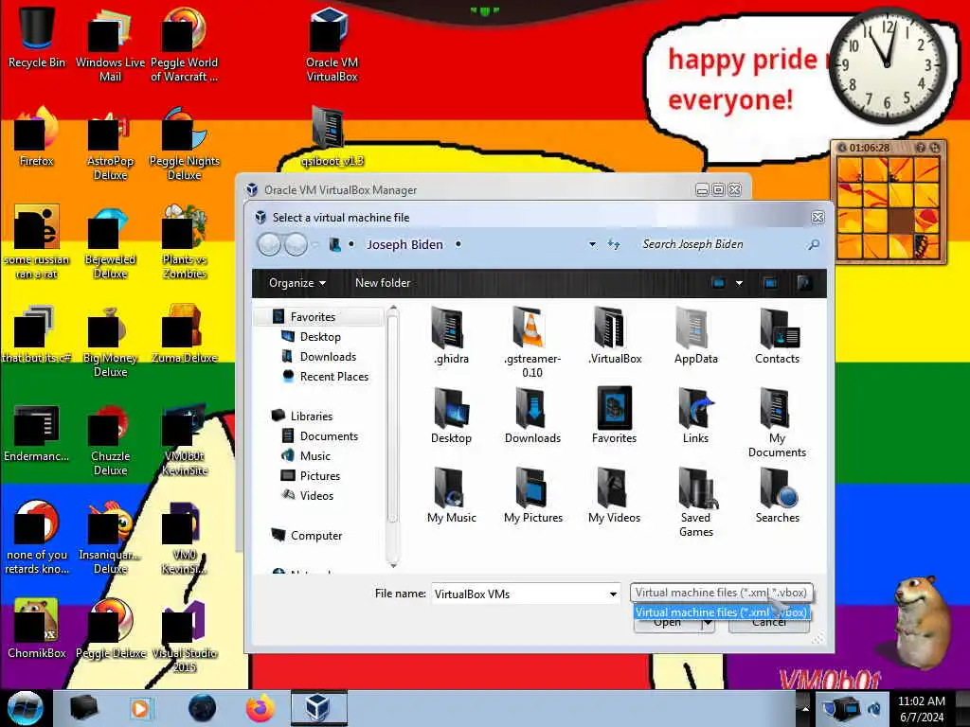Click the Forward navigation button
Screen dimensions: 970x727
296,245
